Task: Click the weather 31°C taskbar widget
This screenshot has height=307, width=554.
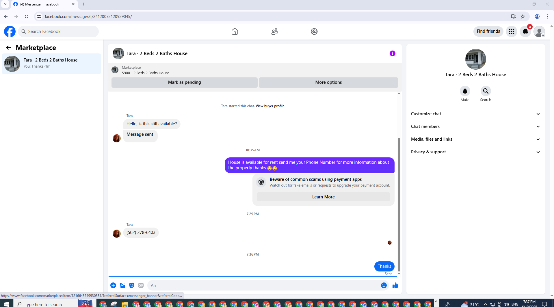Action: (471, 304)
